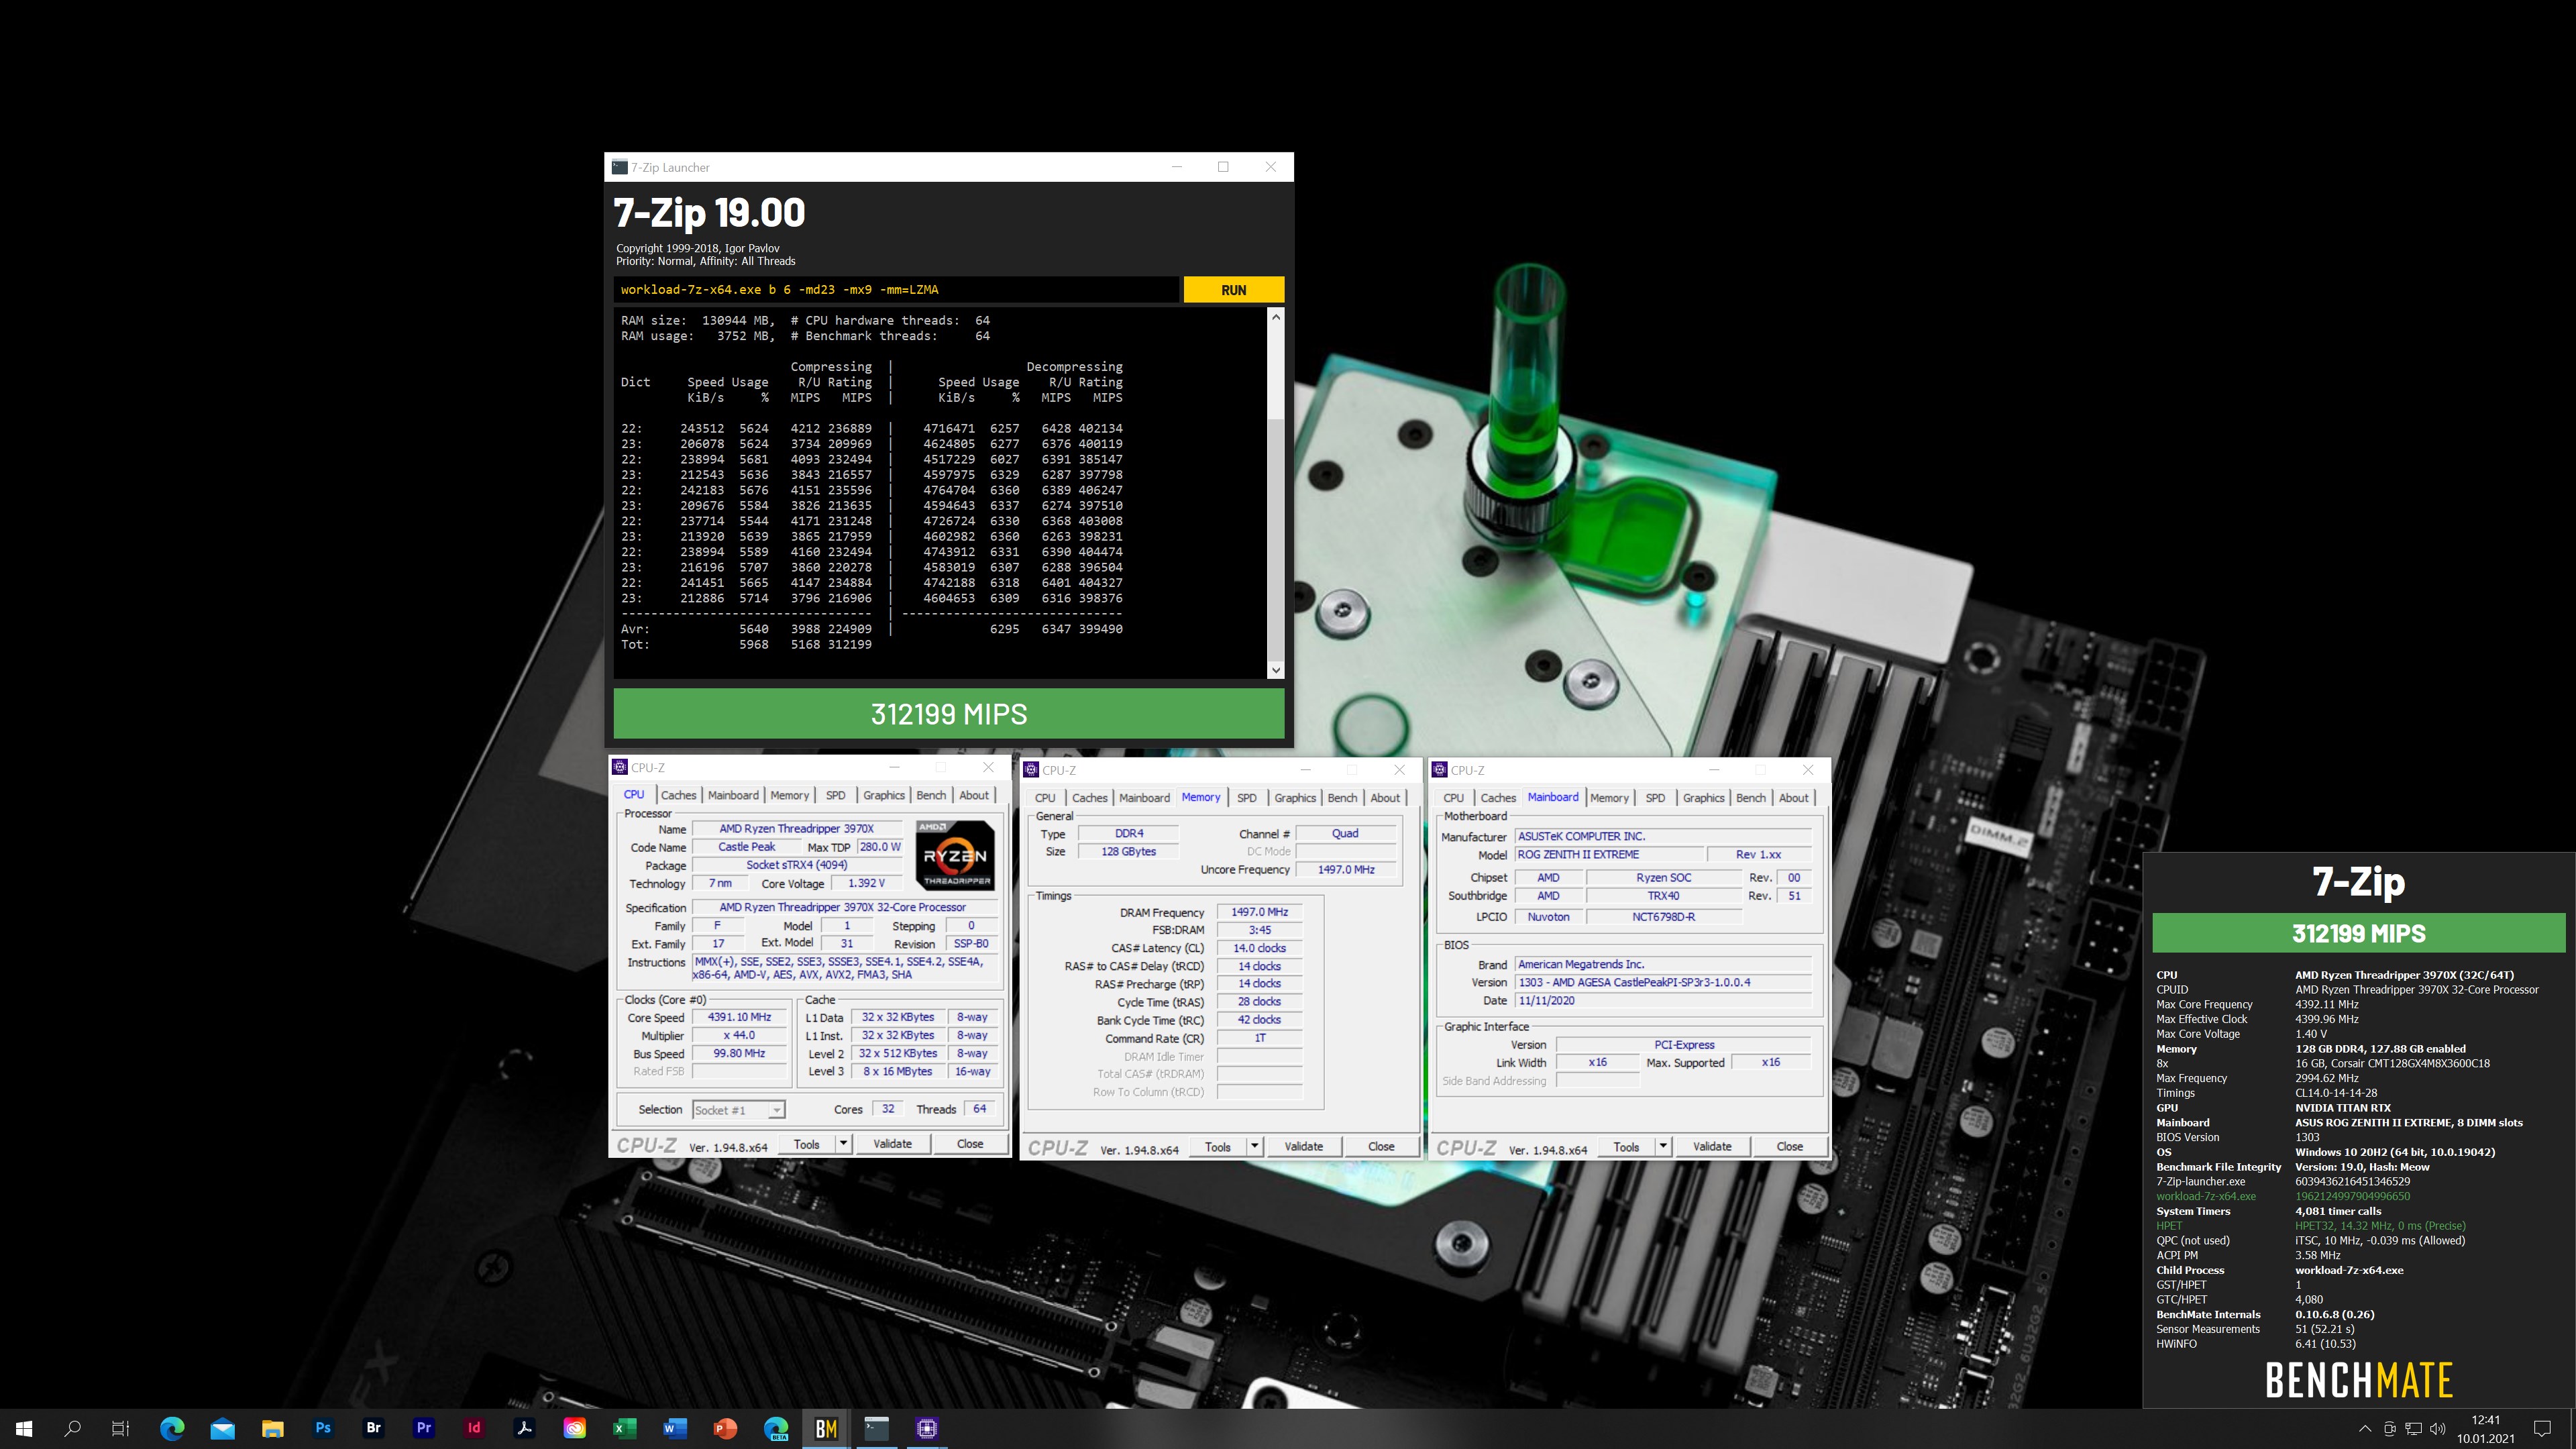The width and height of the screenshot is (2576, 1449).
Task: Click the Meet Now tray icon
Action: tap(2389, 1429)
